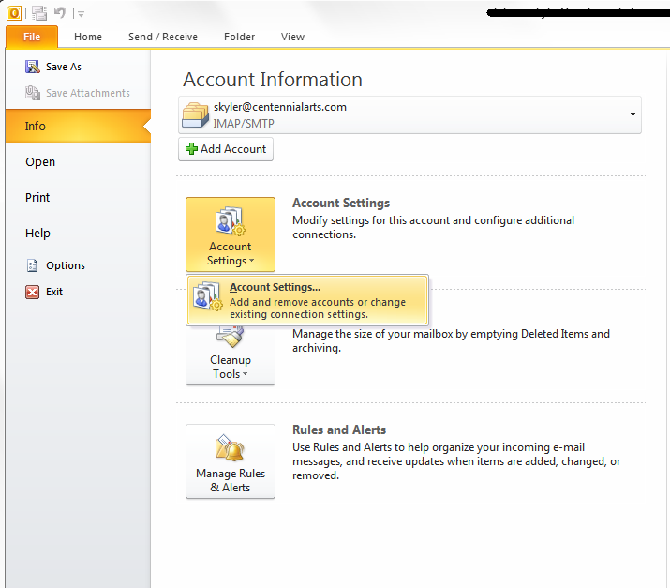The image size is (670, 588).
Task: Click the Save Attachments paperclip icon
Action: [33, 93]
